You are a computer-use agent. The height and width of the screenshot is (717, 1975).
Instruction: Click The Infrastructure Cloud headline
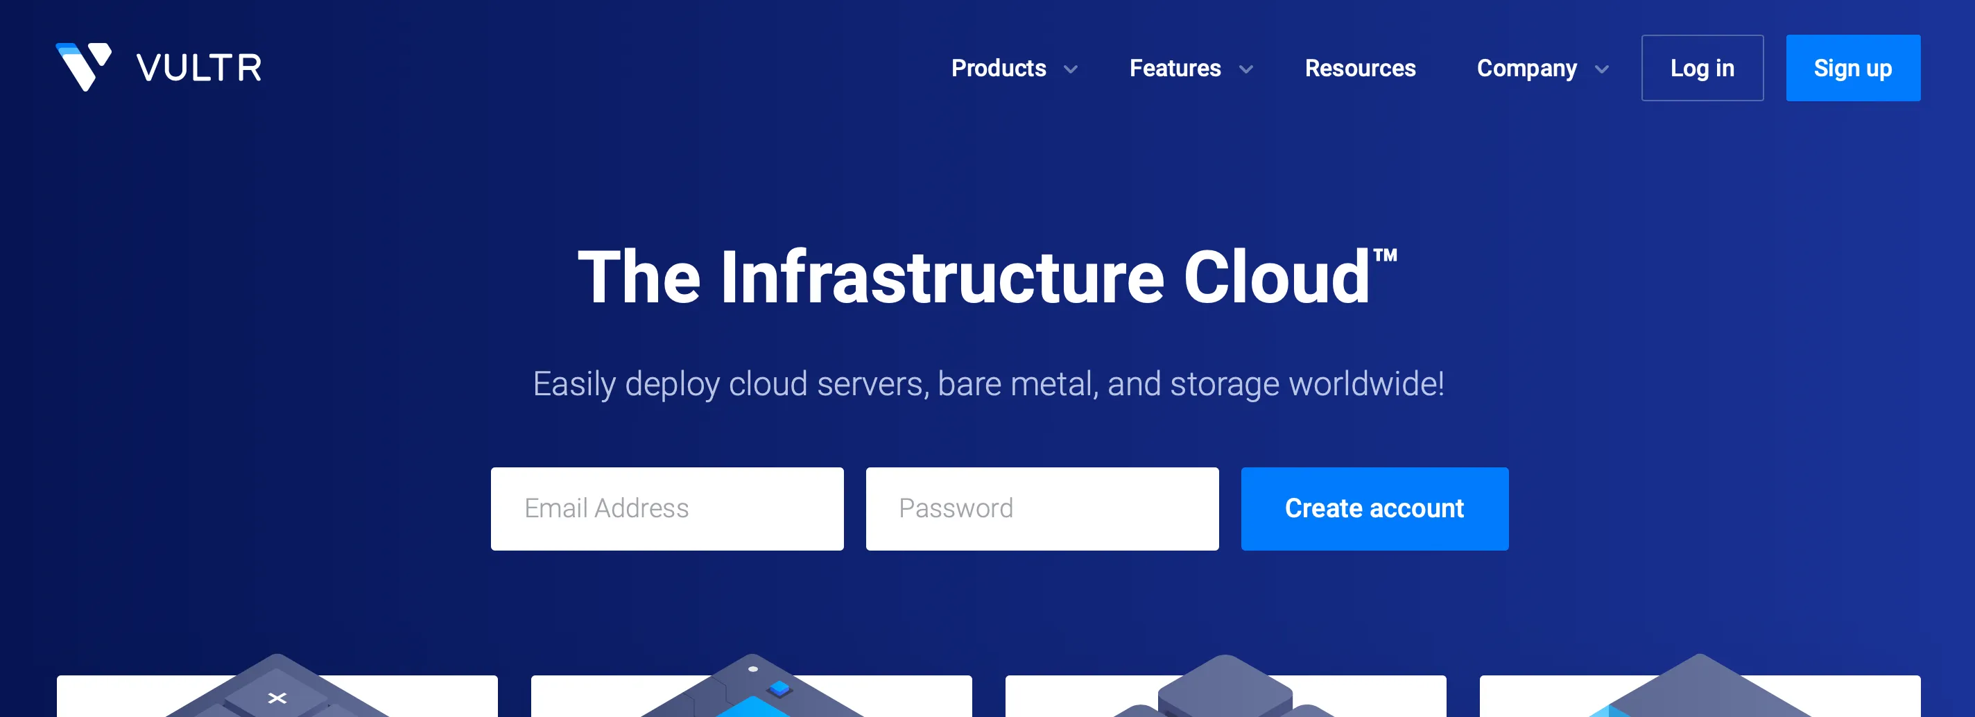pos(987,277)
